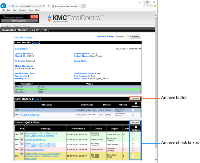This screenshot has width=200, height=163.
Task: Click the address bar search magnifier icon
Action: tap(44, 6)
